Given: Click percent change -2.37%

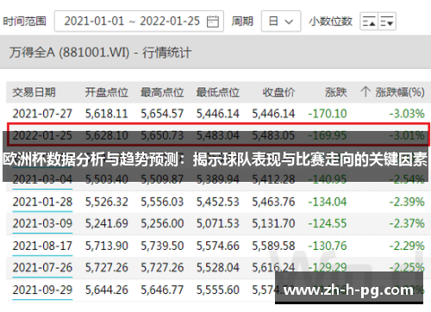Looking at the screenshot, I should coord(407,224).
